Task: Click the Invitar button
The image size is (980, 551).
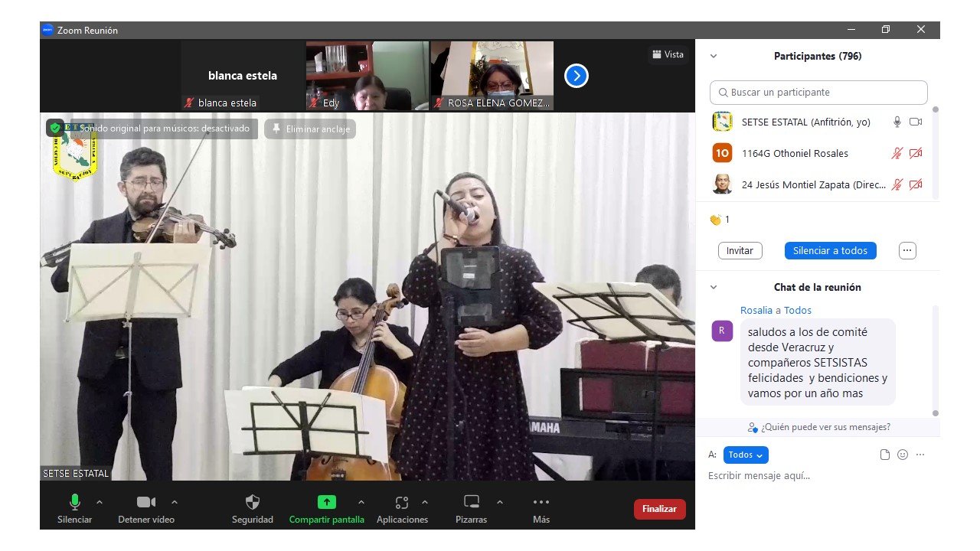Action: coord(740,250)
